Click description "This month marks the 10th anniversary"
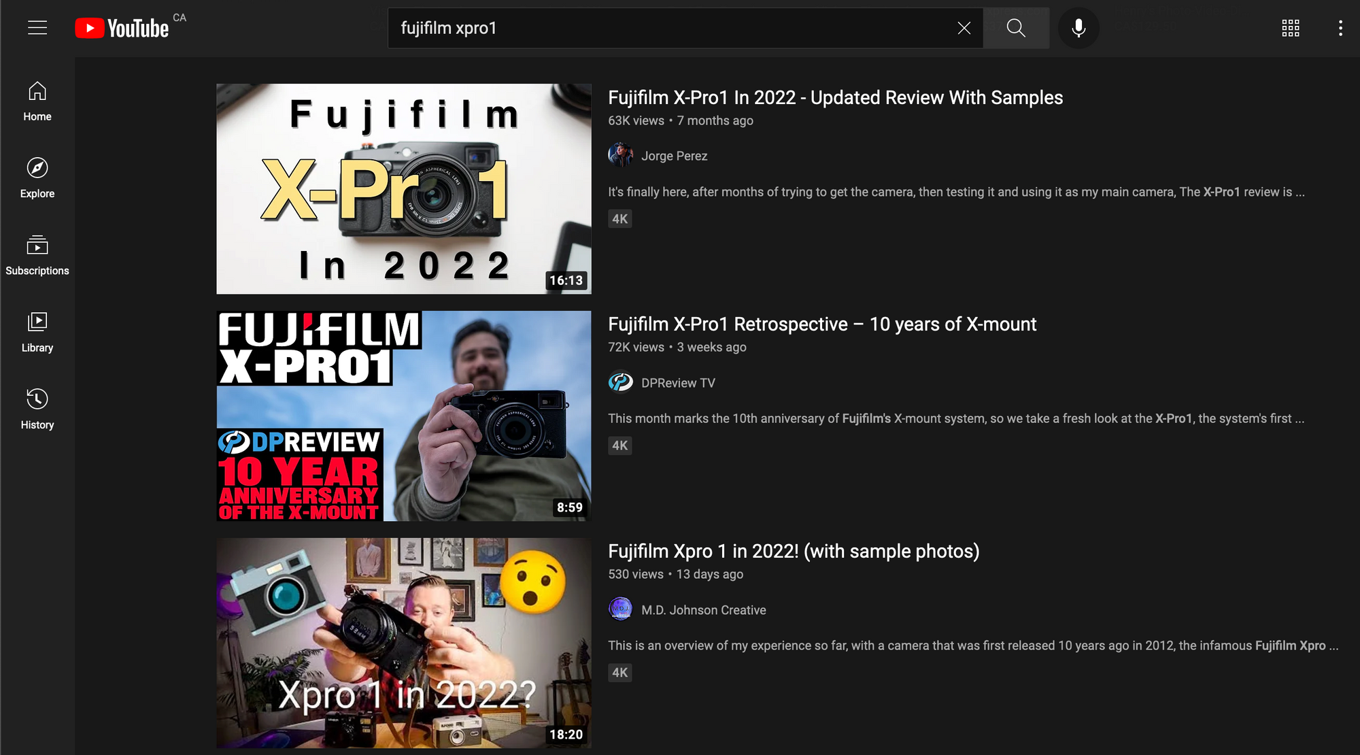Viewport: 1360px width, 755px height. [956, 418]
